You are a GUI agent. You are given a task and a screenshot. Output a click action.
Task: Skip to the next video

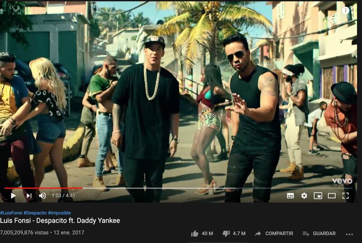[x=29, y=195]
